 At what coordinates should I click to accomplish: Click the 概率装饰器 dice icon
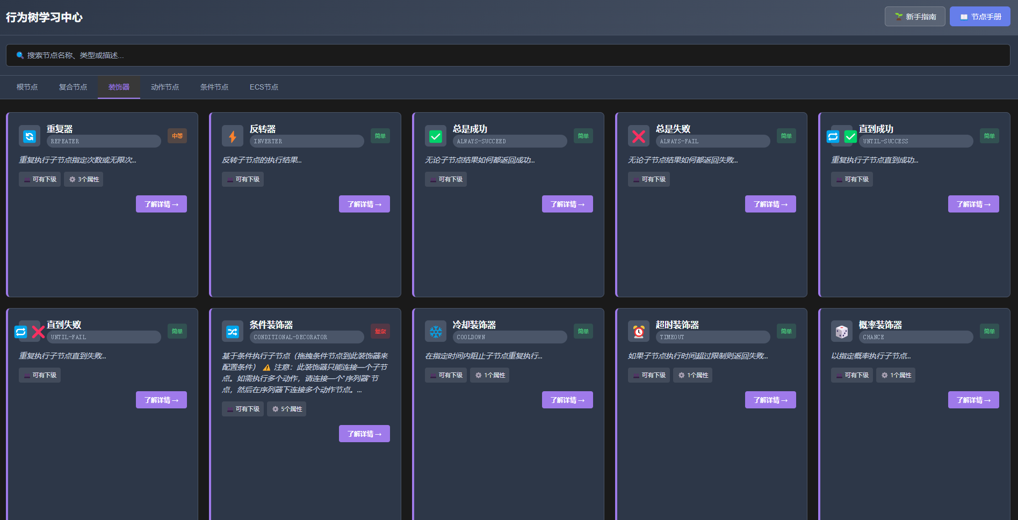[x=842, y=332]
